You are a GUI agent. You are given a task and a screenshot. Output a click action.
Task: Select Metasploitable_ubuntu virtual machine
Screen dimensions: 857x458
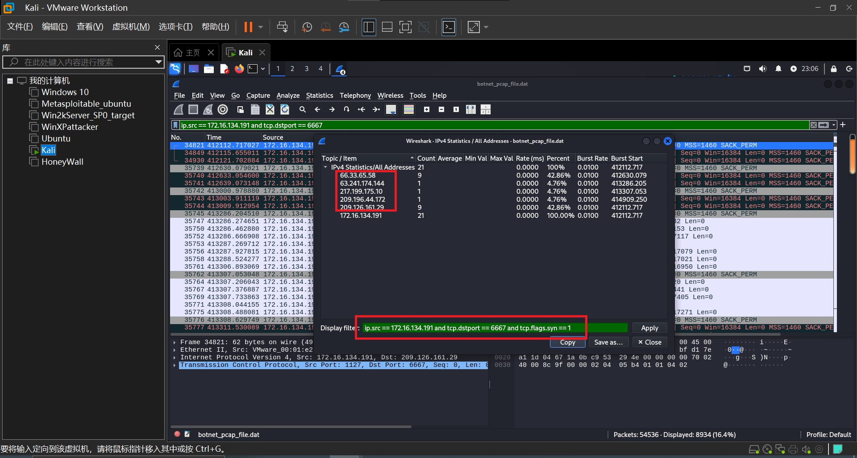(86, 104)
